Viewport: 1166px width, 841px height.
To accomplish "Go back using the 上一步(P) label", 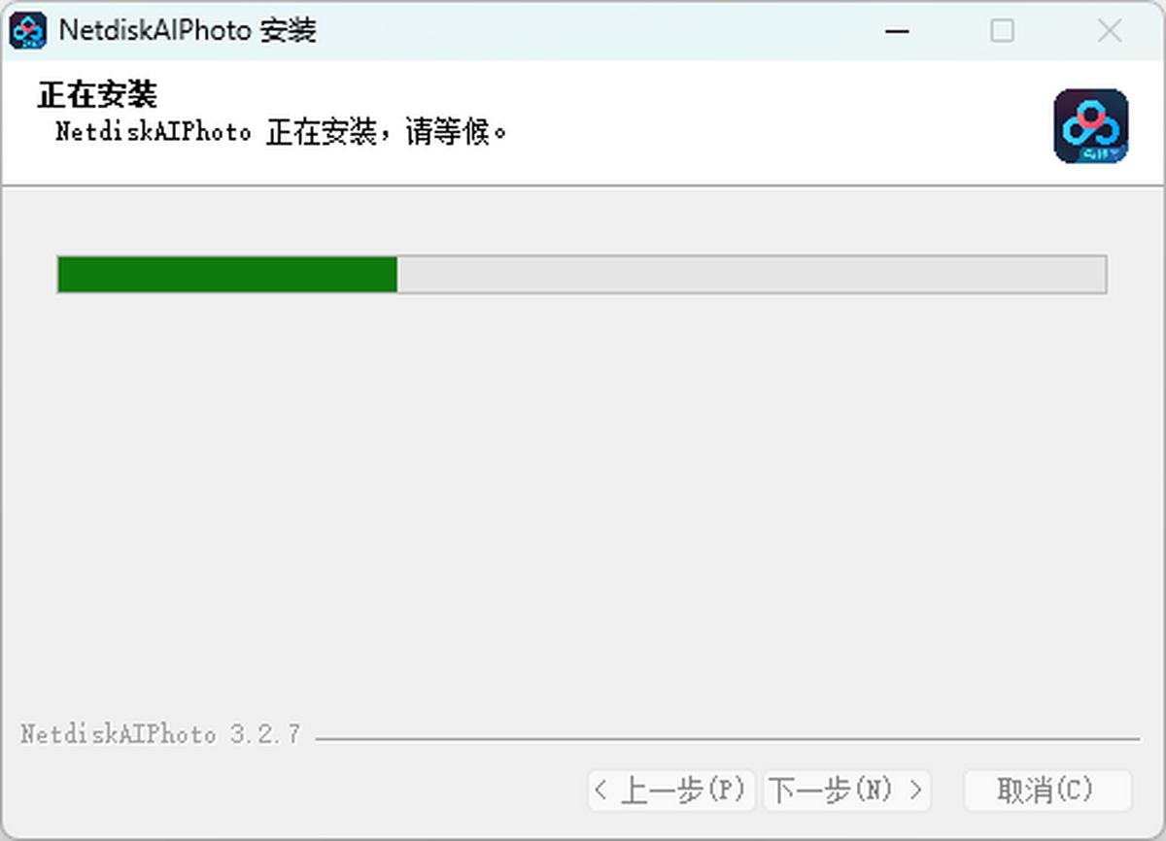I will [x=682, y=791].
